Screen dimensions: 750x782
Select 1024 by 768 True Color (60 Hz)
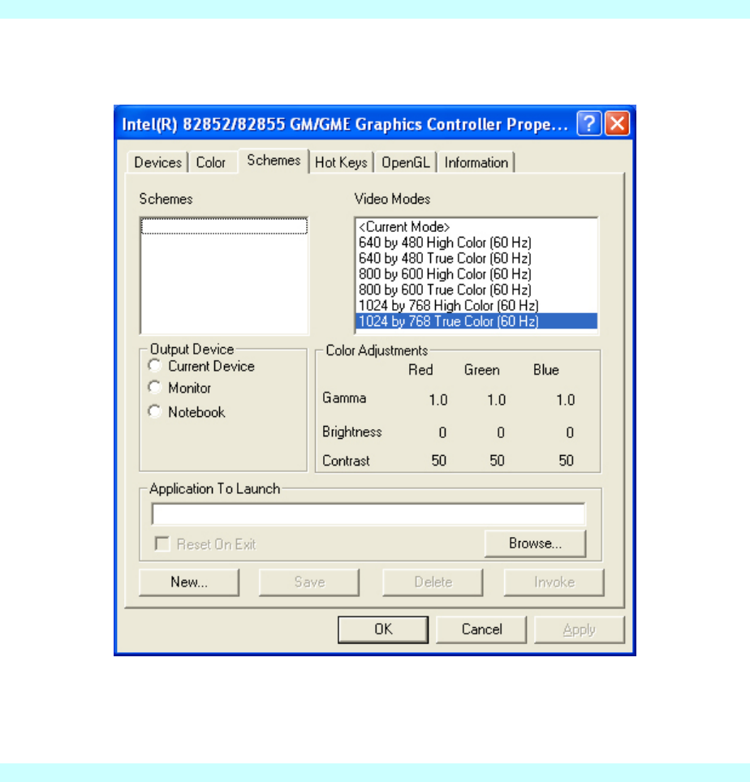coord(476,321)
